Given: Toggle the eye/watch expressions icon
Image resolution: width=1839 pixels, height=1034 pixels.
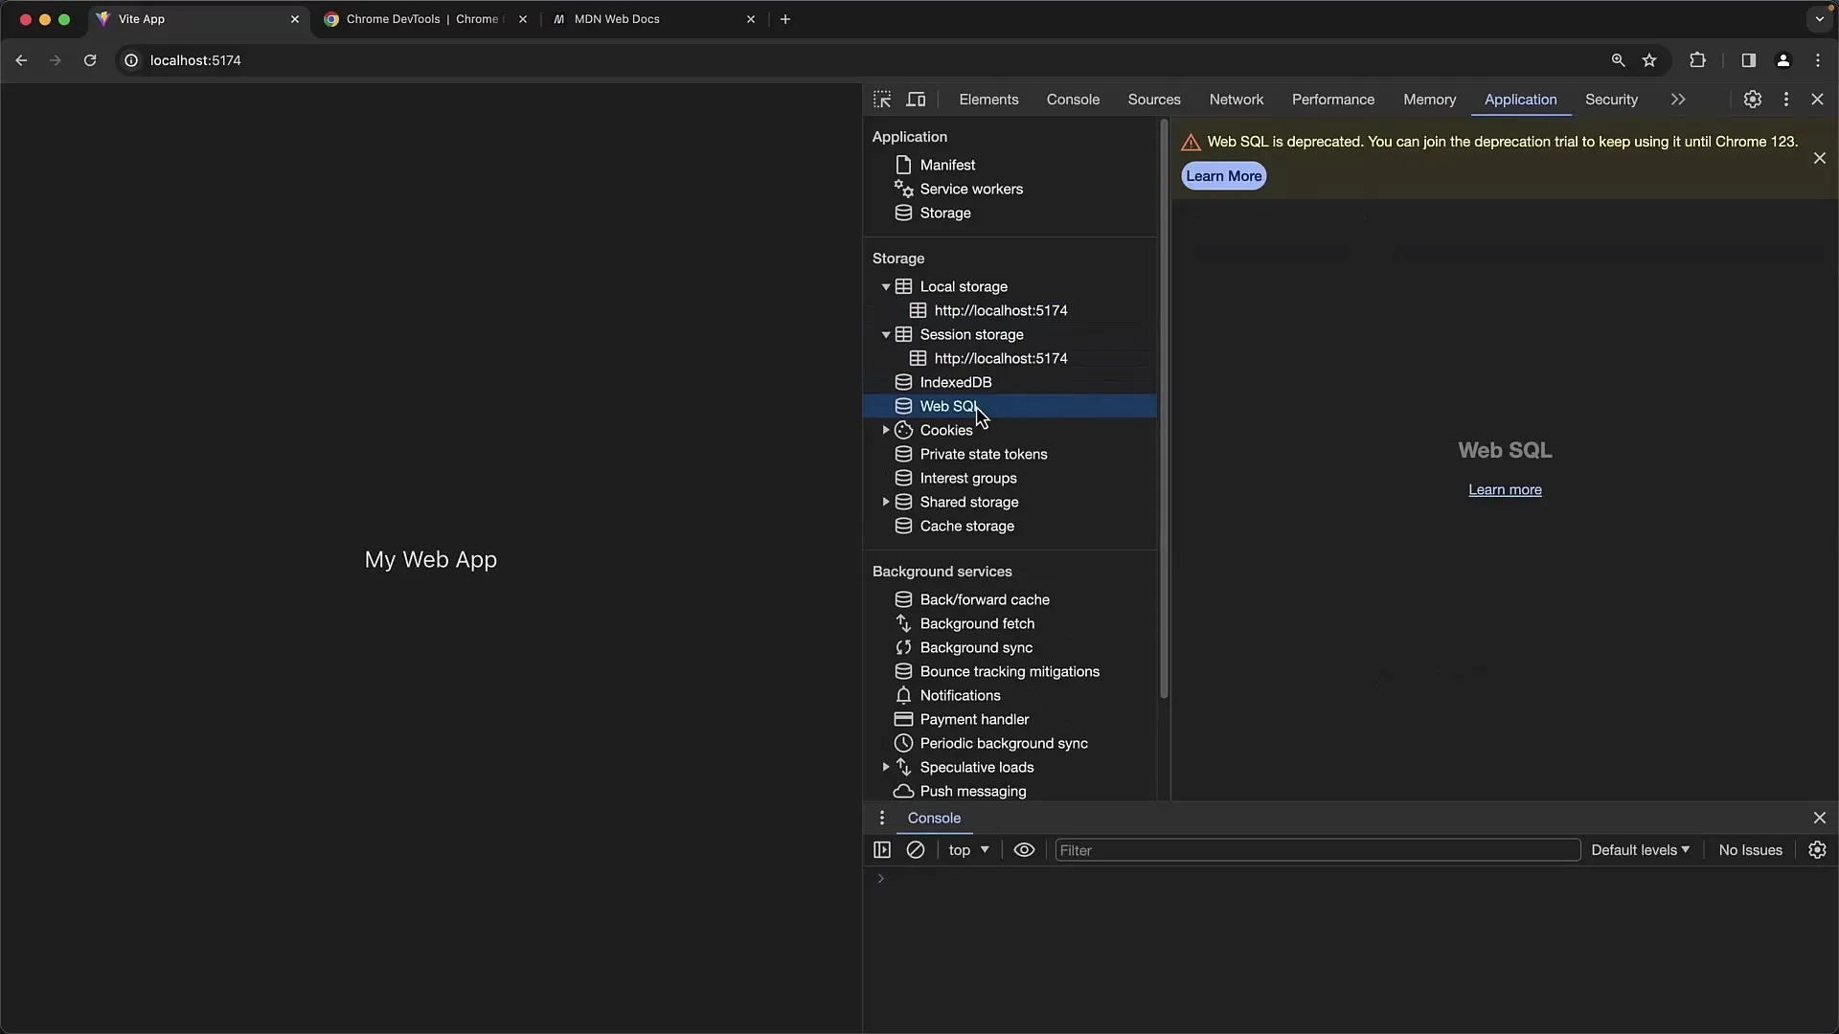Looking at the screenshot, I should pos(1023,849).
